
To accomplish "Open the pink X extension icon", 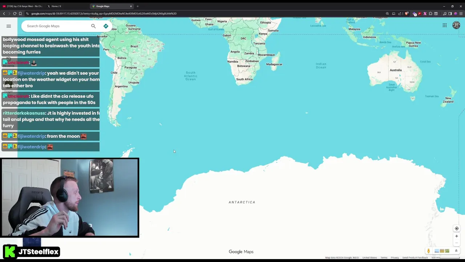I will click(x=425, y=13).
